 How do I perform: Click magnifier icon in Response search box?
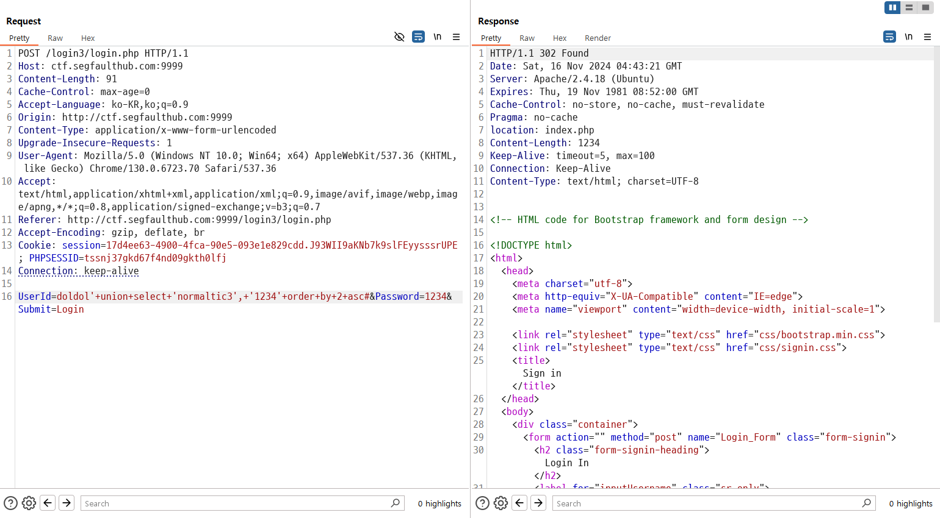tap(866, 503)
